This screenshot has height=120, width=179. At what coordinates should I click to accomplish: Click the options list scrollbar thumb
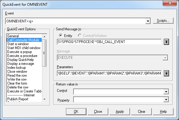click(x=44, y=53)
